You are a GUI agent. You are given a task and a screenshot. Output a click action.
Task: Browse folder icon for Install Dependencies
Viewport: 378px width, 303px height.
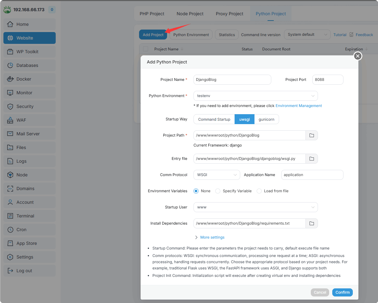311,223
